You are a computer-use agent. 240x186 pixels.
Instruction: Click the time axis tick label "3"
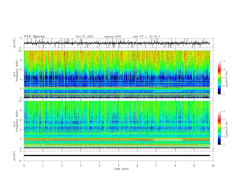click(x=81, y=166)
